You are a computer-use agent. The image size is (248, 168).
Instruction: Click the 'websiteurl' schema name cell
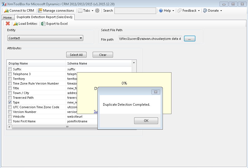(x=75, y=117)
